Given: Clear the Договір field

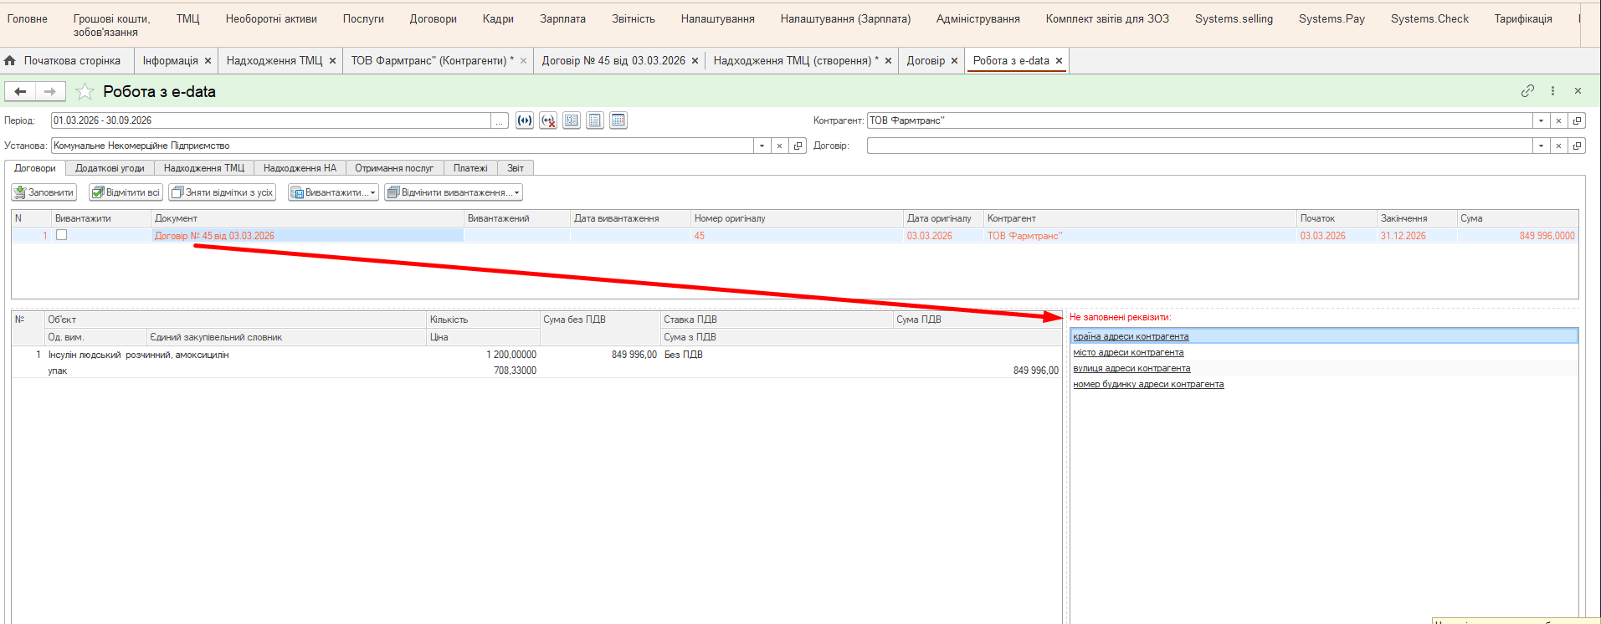Looking at the screenshot, I should [x=1558, y=146].
